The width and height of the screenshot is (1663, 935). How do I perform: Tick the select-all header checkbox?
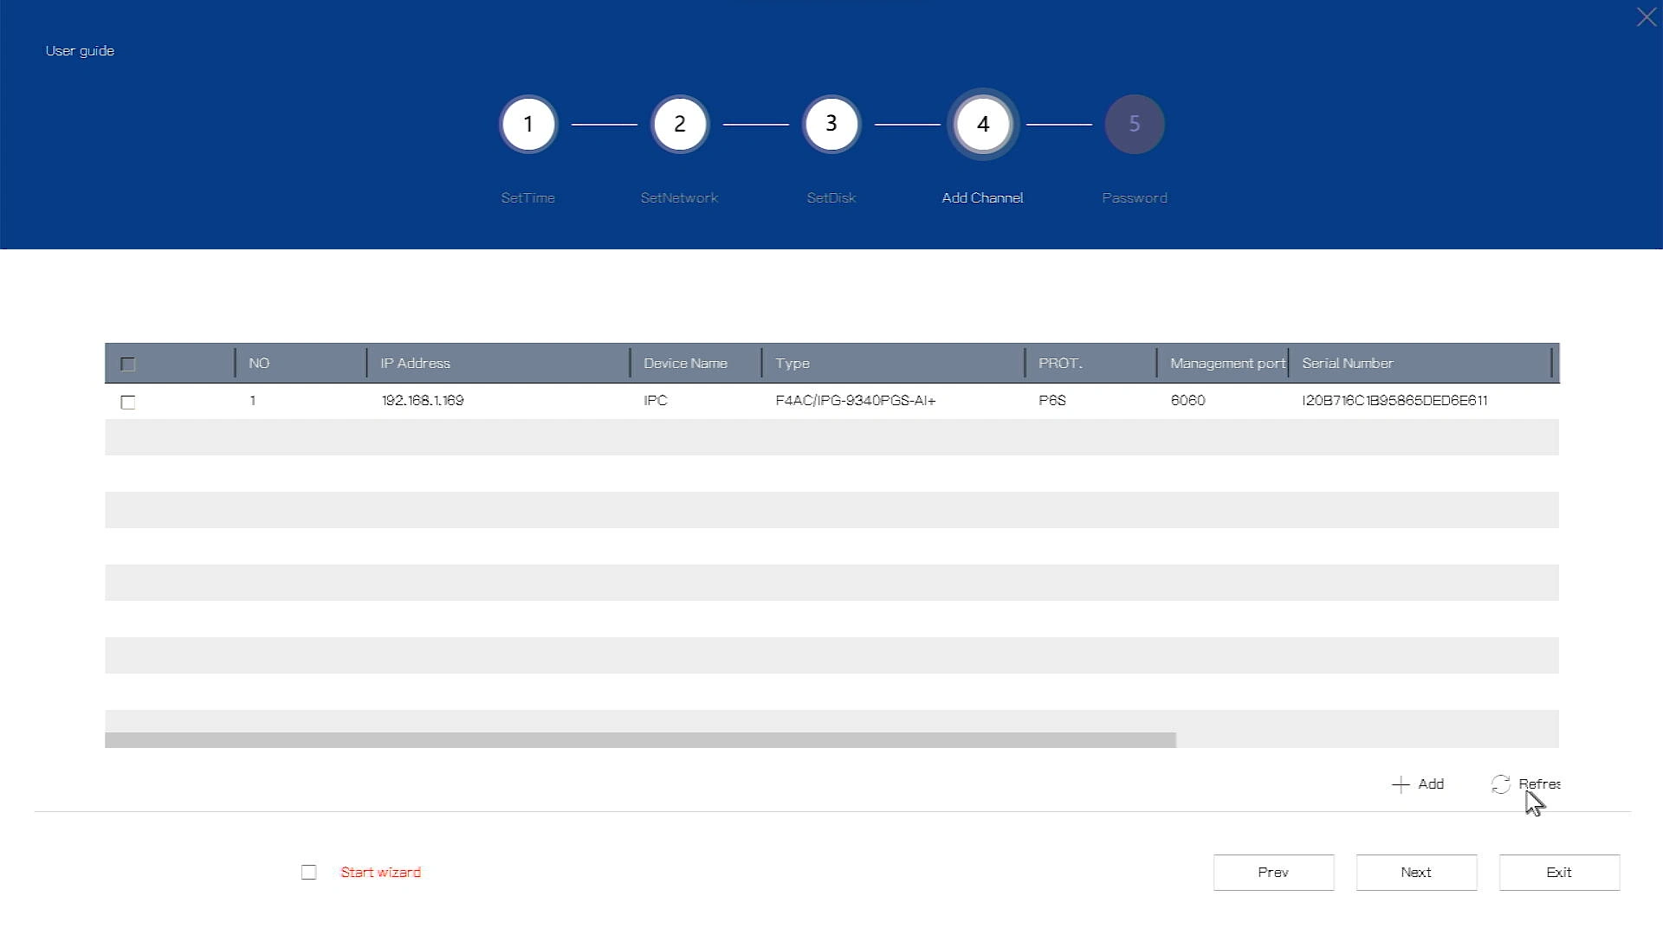pyautogui.click(x=128, y=364)
